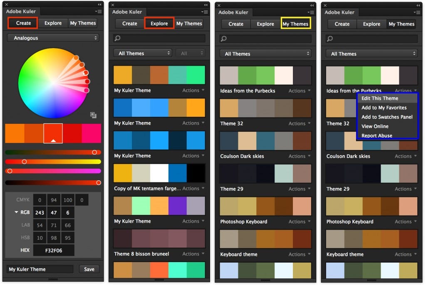Viewport: 426px width, 285px height.
Task: Click the theme name field reading My Kuler Theme
Action: point(40,269)
